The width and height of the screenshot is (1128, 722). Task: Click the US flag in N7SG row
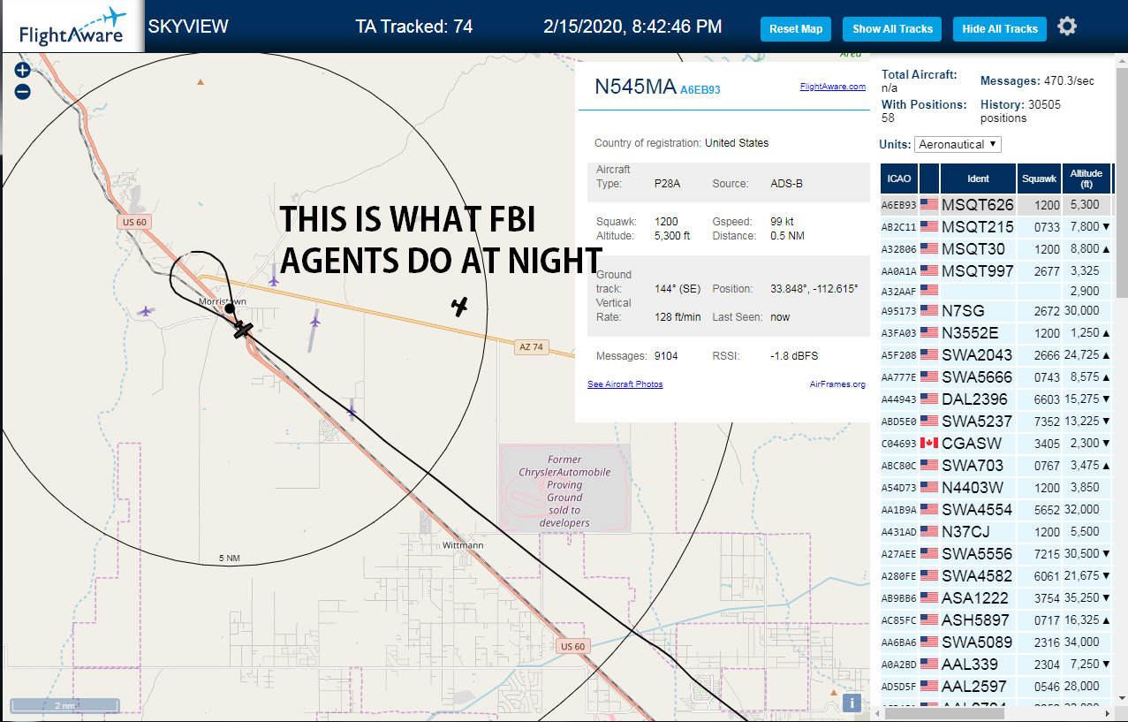click(x=928, y=310)
